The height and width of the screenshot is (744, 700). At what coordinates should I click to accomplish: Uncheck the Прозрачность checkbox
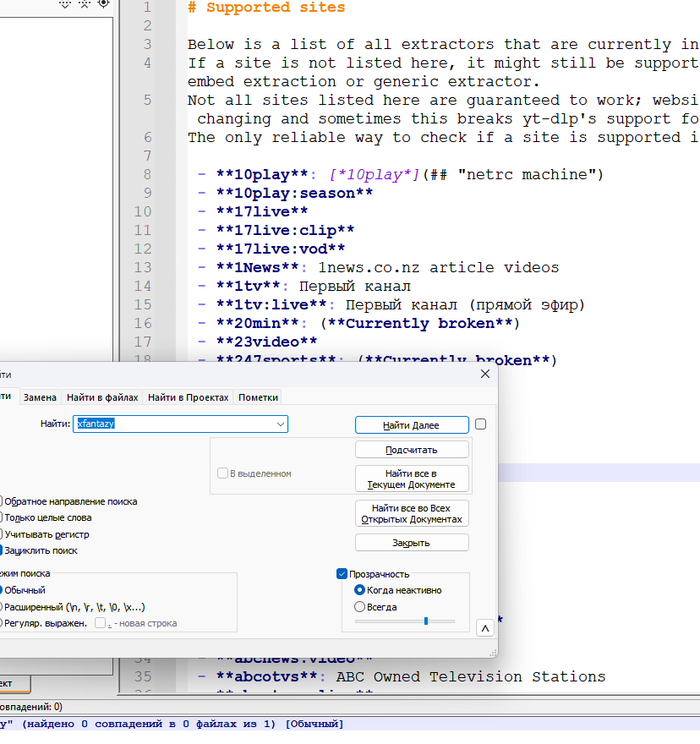click(342, 574)
